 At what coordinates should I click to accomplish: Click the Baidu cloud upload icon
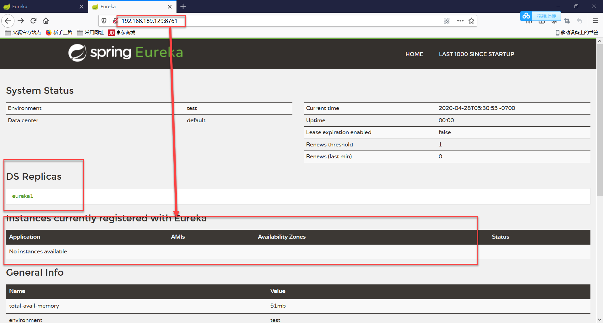pyautogui.click(x=526, y=16)
